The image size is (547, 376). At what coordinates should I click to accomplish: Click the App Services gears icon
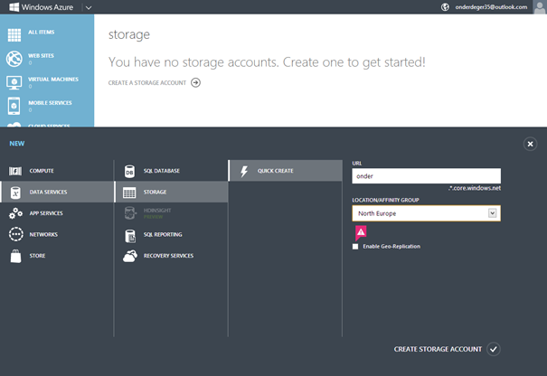[x=15, y=213]
